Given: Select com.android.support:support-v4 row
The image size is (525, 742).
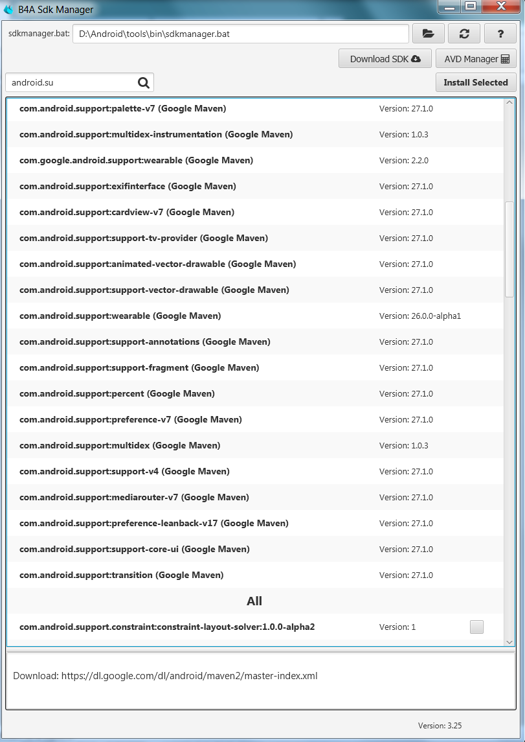Looking at the screenshot, I should point(255,471).
